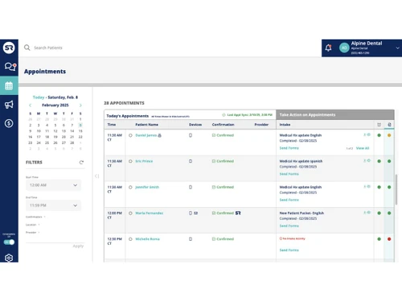Image resolution: width=402 pixels, height=302 pixels.
Task: Open the End Time 11:59 PM dropdown
Action: tap(53, 205)
